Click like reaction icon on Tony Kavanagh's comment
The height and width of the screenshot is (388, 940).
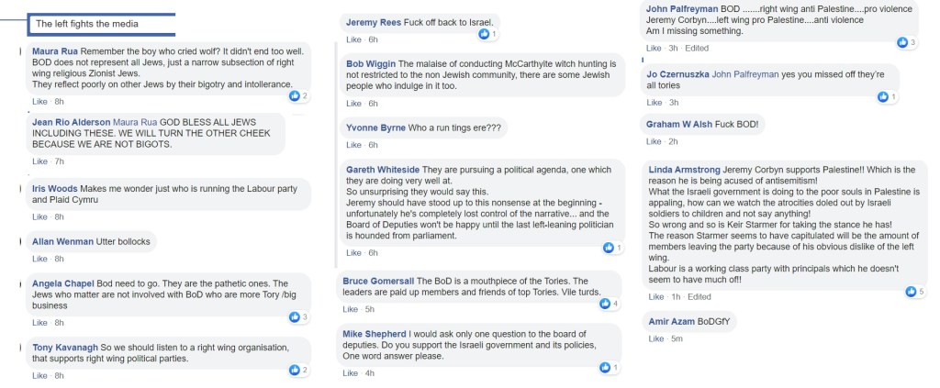295,370
